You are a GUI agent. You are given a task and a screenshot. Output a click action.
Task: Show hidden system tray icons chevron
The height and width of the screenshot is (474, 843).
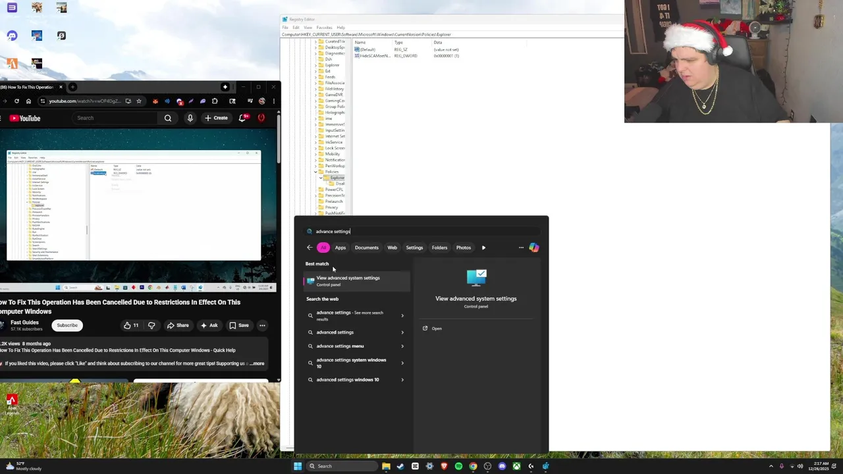click(x=771, y=466)
